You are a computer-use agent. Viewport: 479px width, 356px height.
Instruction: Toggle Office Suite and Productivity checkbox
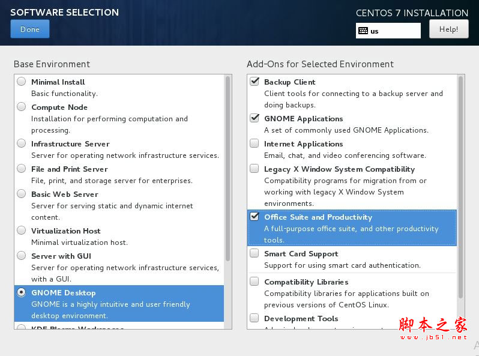pos(255,217)
